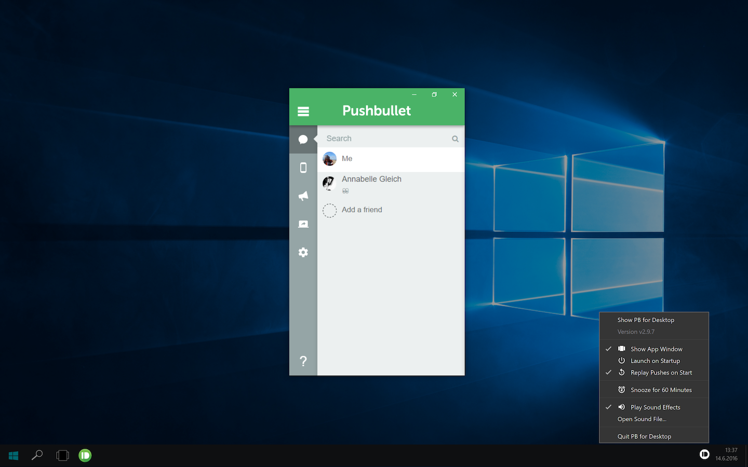Toggle Replay Pushes on Start option
Screen dimensions: 748x467
654,373
